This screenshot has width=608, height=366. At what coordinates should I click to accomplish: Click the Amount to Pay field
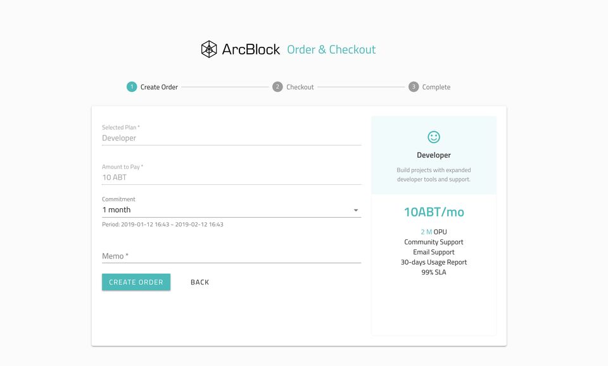tap(231, 177)
